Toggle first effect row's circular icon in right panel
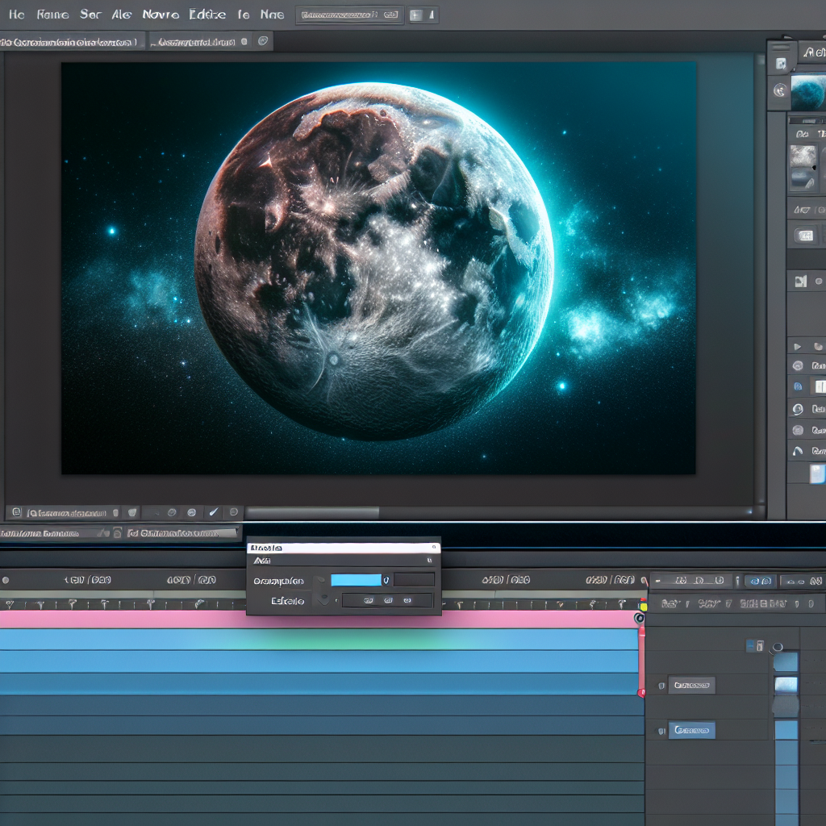 coord(798,365)
